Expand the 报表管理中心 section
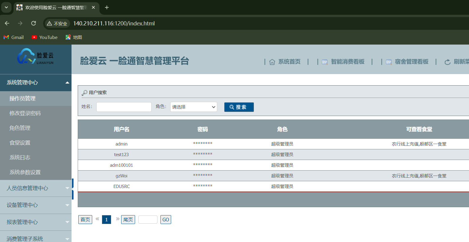469x242 pixels. click(36, 222)
